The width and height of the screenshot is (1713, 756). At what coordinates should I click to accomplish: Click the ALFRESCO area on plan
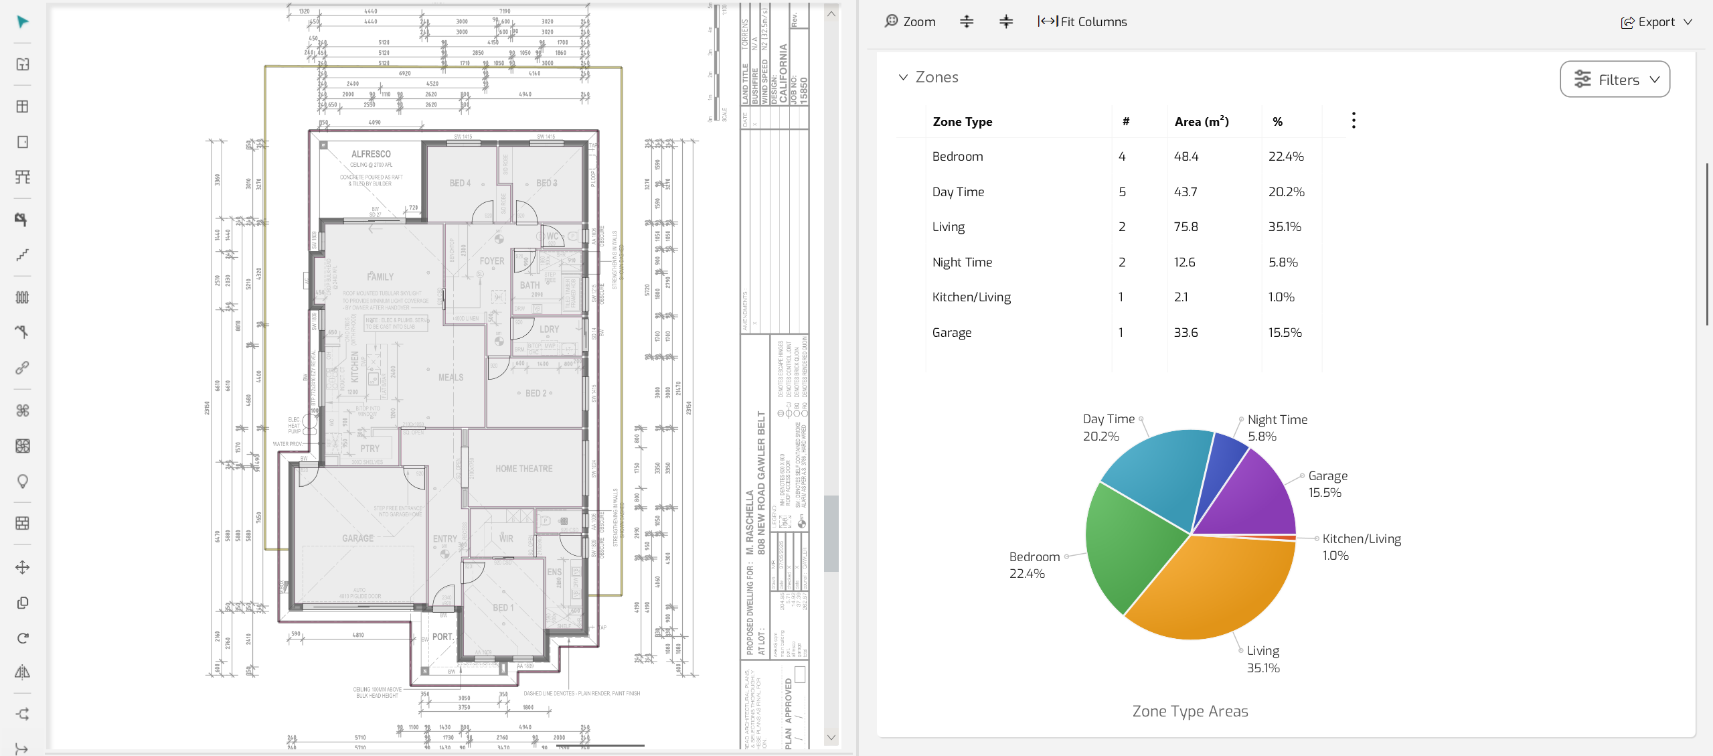point(371,154)
